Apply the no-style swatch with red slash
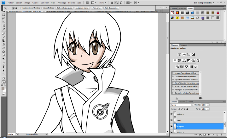Screen dimensions: 227x138 tap(172, 13)
